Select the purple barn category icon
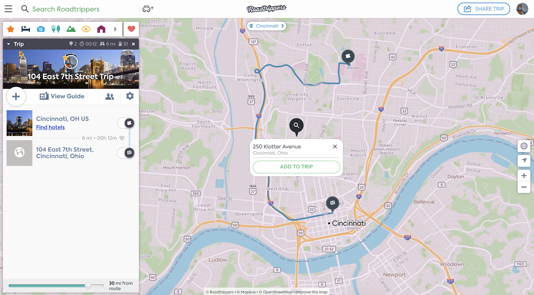 101,29
